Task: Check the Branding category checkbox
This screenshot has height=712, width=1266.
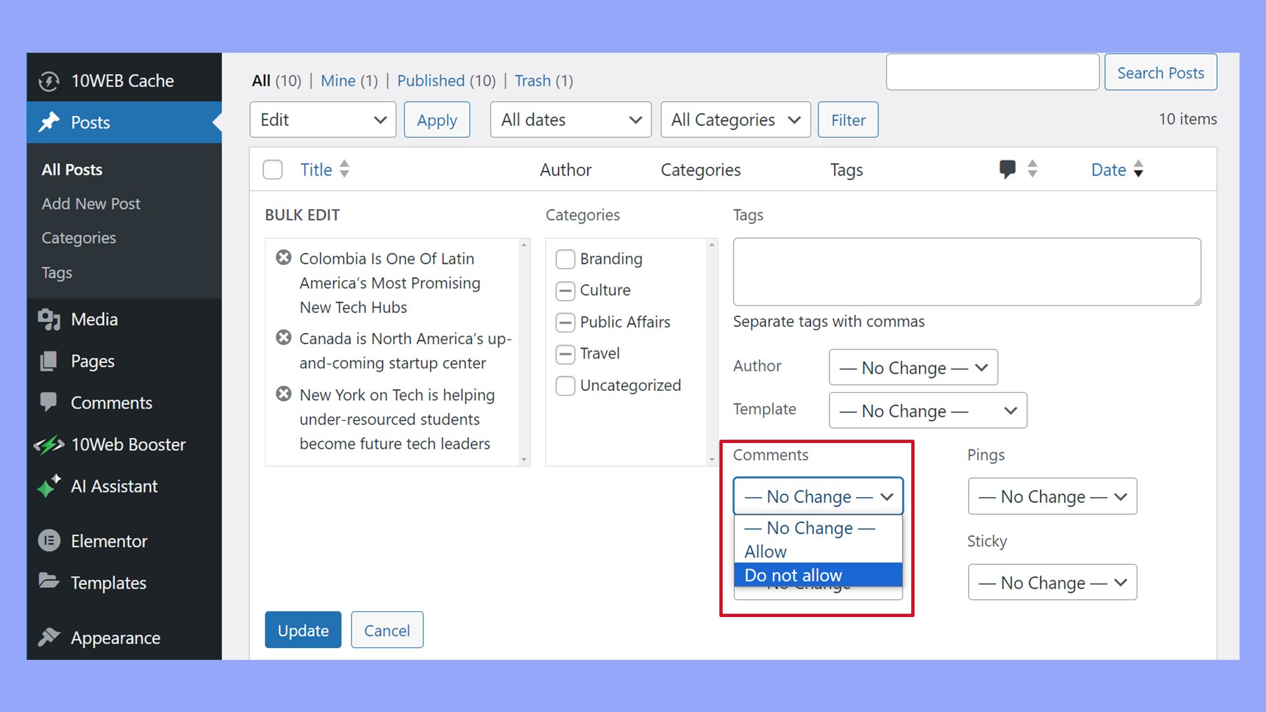Action: [565, 259]
